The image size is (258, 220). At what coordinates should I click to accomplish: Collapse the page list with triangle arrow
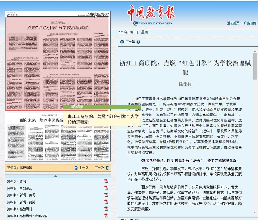tap(56, 176)
